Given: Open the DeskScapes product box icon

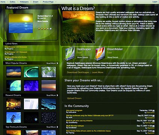Looking at the screenshot, I should click(x=70, y=53).
